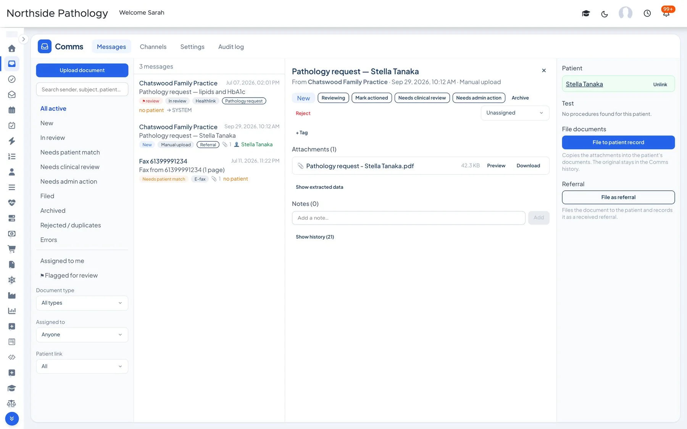Click the heartbeat sidebar icon
687x429 pixels.
coord(12,203)
